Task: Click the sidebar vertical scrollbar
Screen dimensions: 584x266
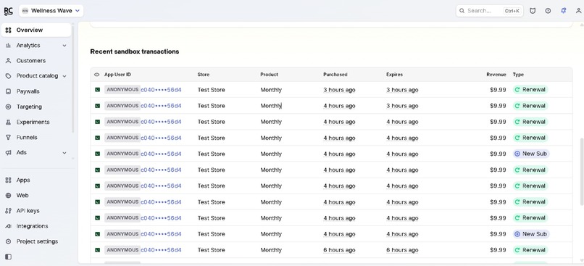Action: (73, 78)
